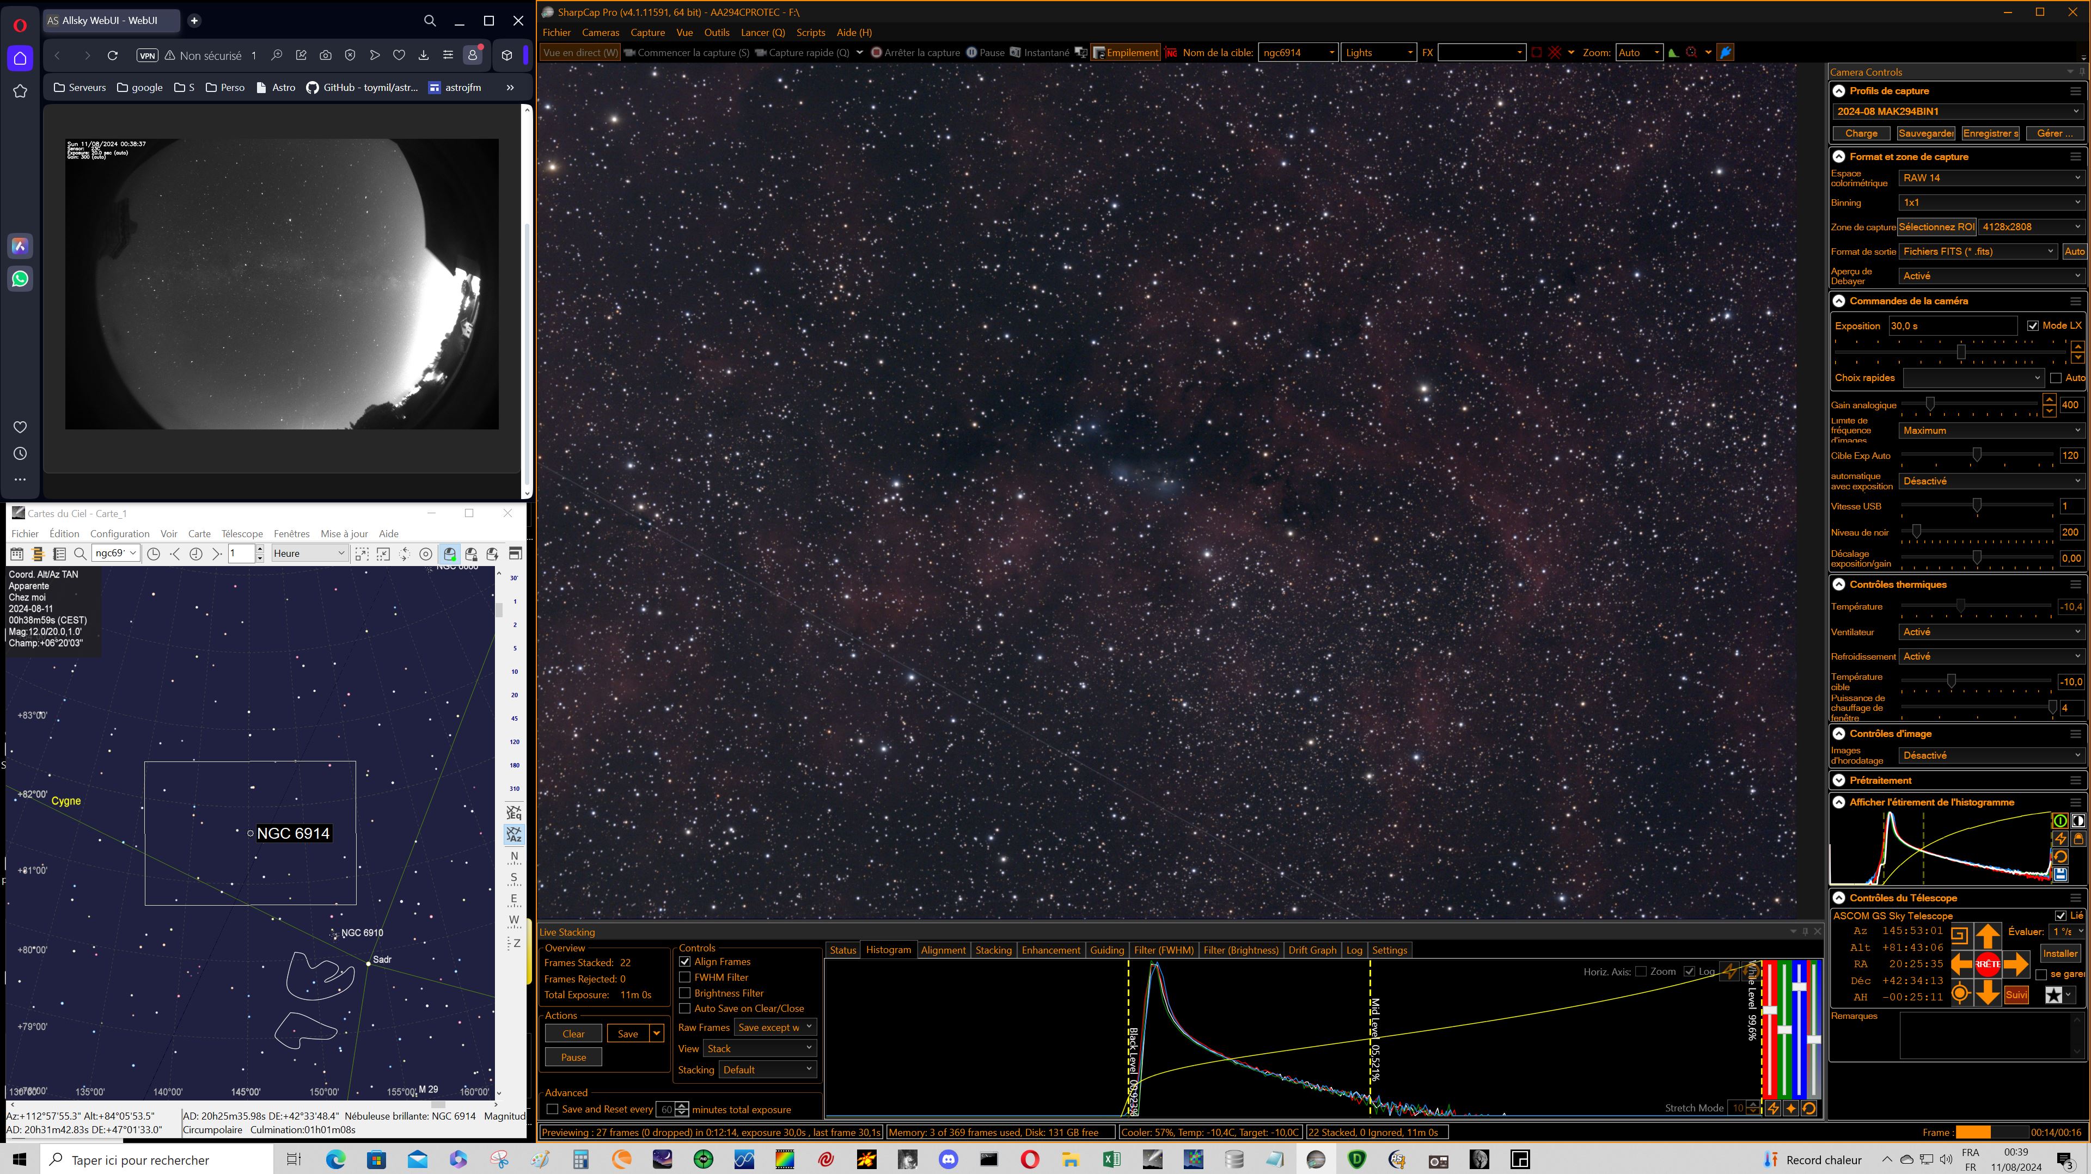Image resolution: width=2091 pixels, height=1174 pixels.
Task: Switch to the Alignment tab in Live Stacking
Action: click(x=943, y=951)
